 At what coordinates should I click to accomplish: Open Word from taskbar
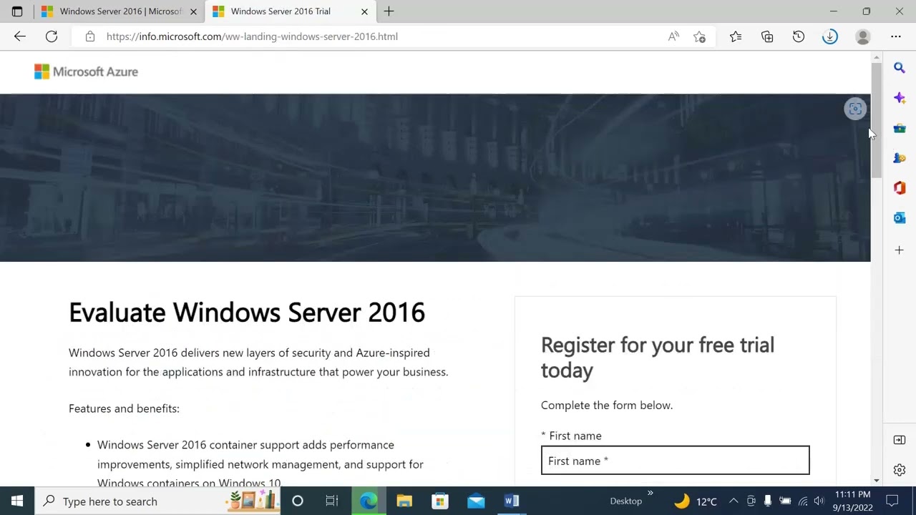pyautogui.click(x=512, y=501)
